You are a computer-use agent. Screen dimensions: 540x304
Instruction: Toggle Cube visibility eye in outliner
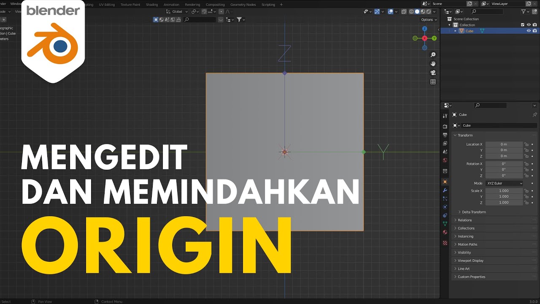[529, 31]
